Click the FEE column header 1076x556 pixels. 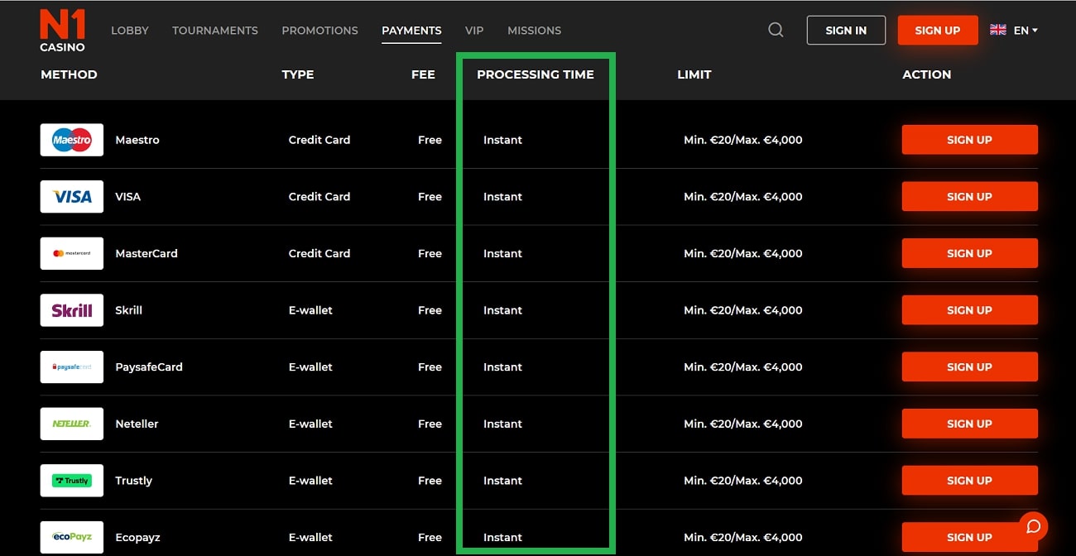coord(423,74)
